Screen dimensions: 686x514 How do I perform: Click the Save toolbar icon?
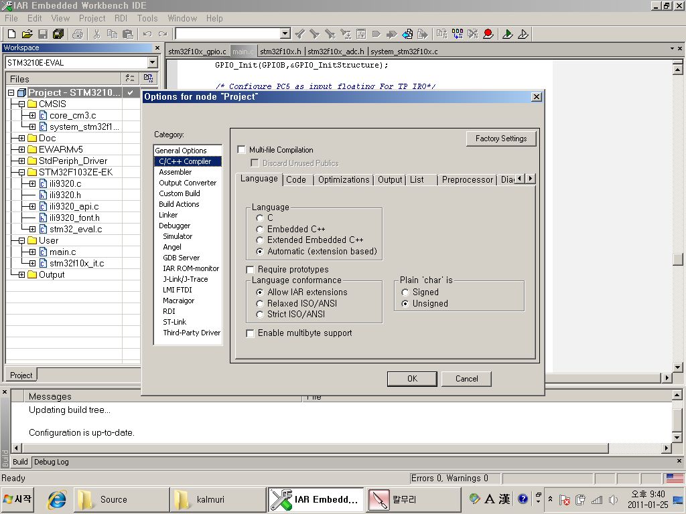pyautogui.click(x=42, y=33)
